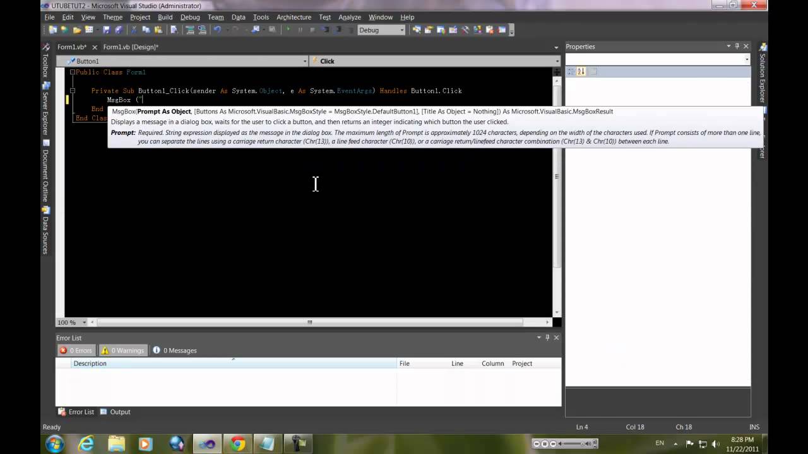Switch to Form1.vb [Design]* tab
This screenshot has height=454, width=808.
(131, 47)
